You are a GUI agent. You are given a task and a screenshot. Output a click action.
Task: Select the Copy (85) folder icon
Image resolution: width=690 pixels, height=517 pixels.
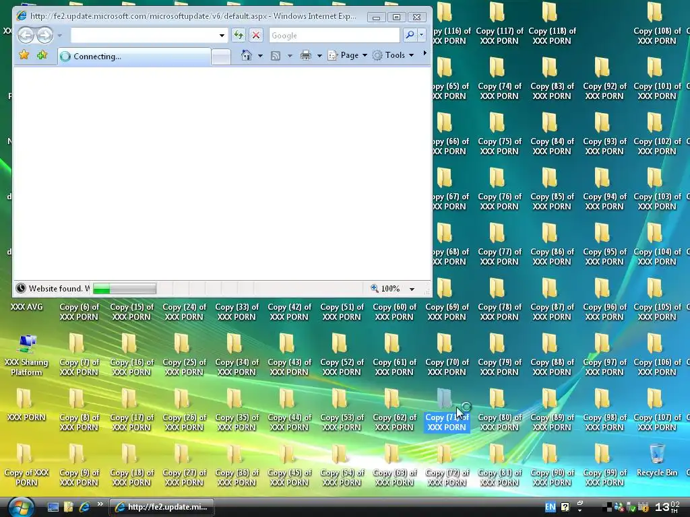coord(550,178)
